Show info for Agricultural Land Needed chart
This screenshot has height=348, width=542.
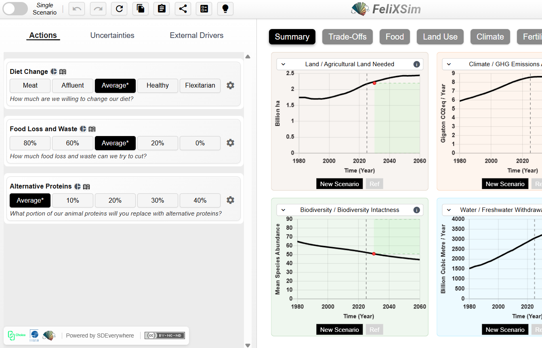[x=416, y=64]
